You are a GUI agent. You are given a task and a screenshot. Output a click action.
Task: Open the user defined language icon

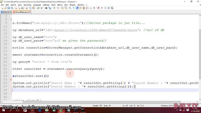[80, 8]
